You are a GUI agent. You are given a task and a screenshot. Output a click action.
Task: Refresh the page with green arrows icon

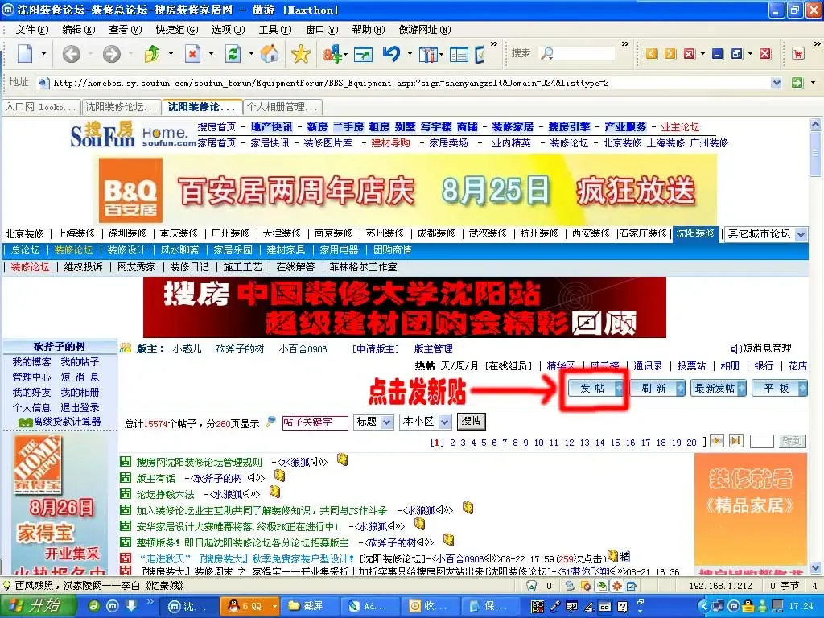233,54
